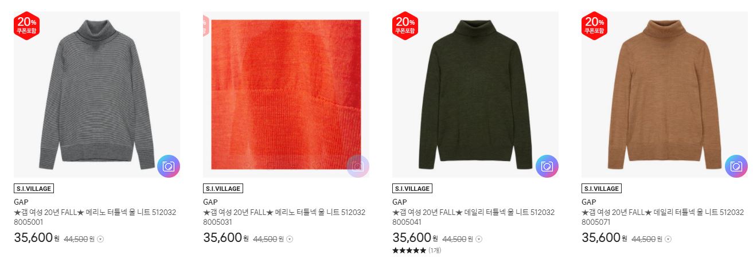Open product title ending 8005001
753x266 pixels.
[95, 217]
